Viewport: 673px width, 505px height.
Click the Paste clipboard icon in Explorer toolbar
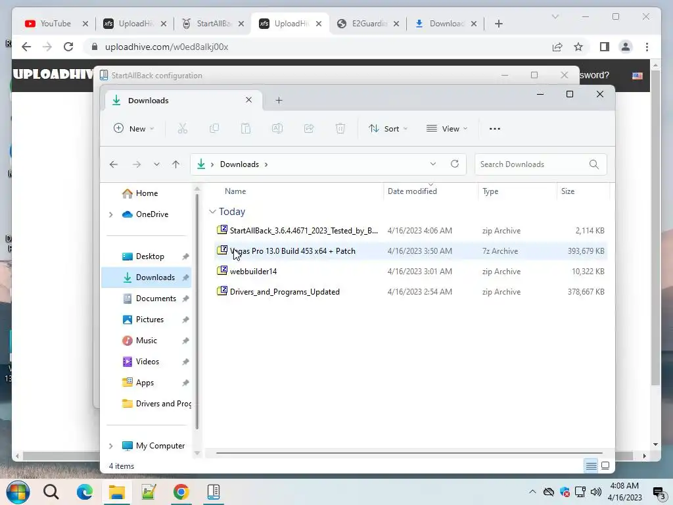click(x=246, y=128)
